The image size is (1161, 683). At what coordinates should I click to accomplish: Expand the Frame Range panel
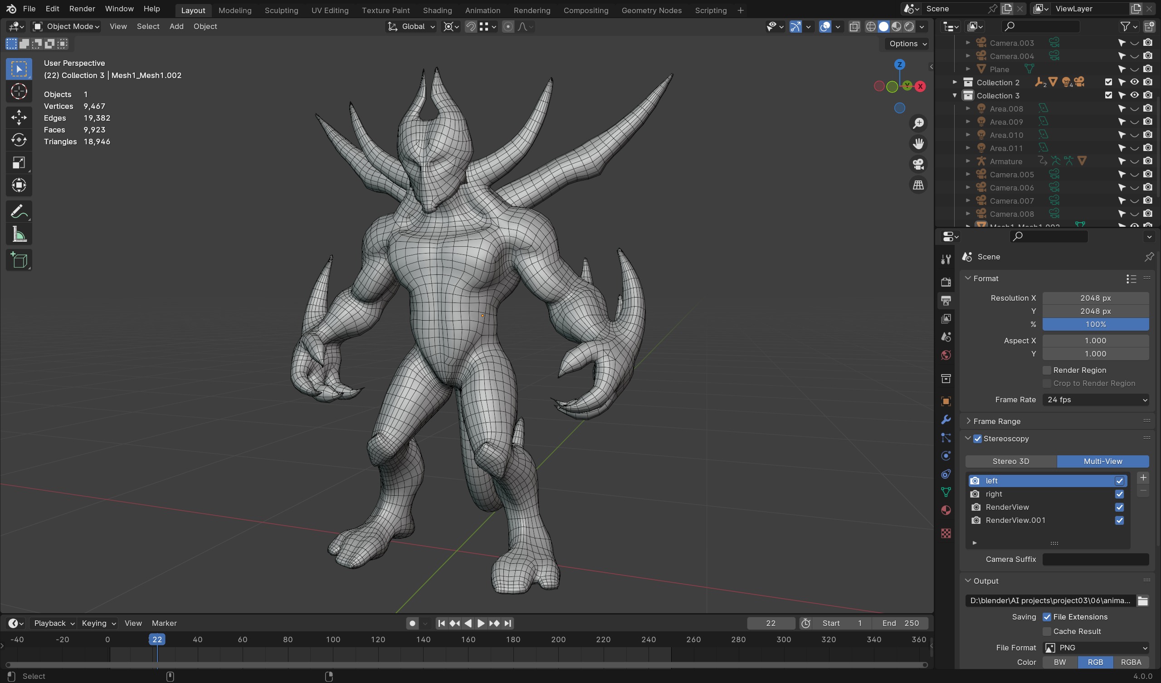click(x=968, y=421)
